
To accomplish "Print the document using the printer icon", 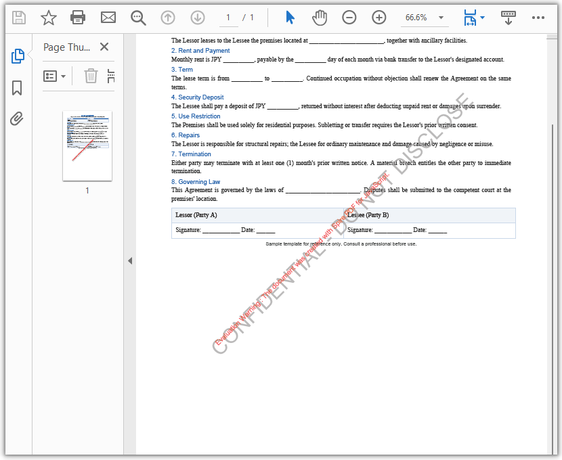I will pos(78,18).
